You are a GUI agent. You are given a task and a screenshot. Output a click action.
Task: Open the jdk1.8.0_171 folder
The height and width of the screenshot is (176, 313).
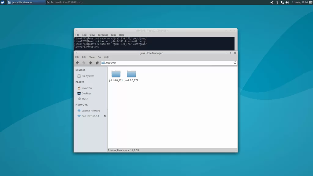116,76
